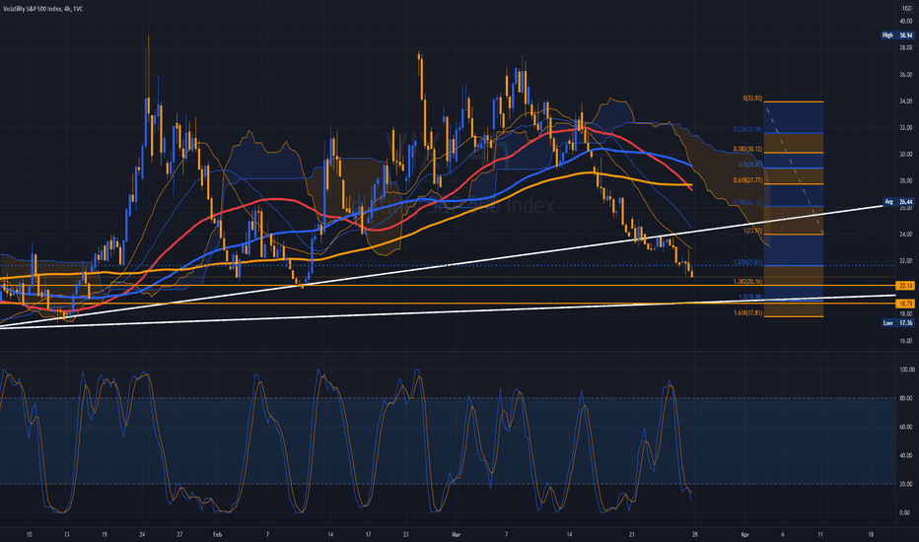
Task: Click the 28.00 value on price axis
Action: coord(906,181)
